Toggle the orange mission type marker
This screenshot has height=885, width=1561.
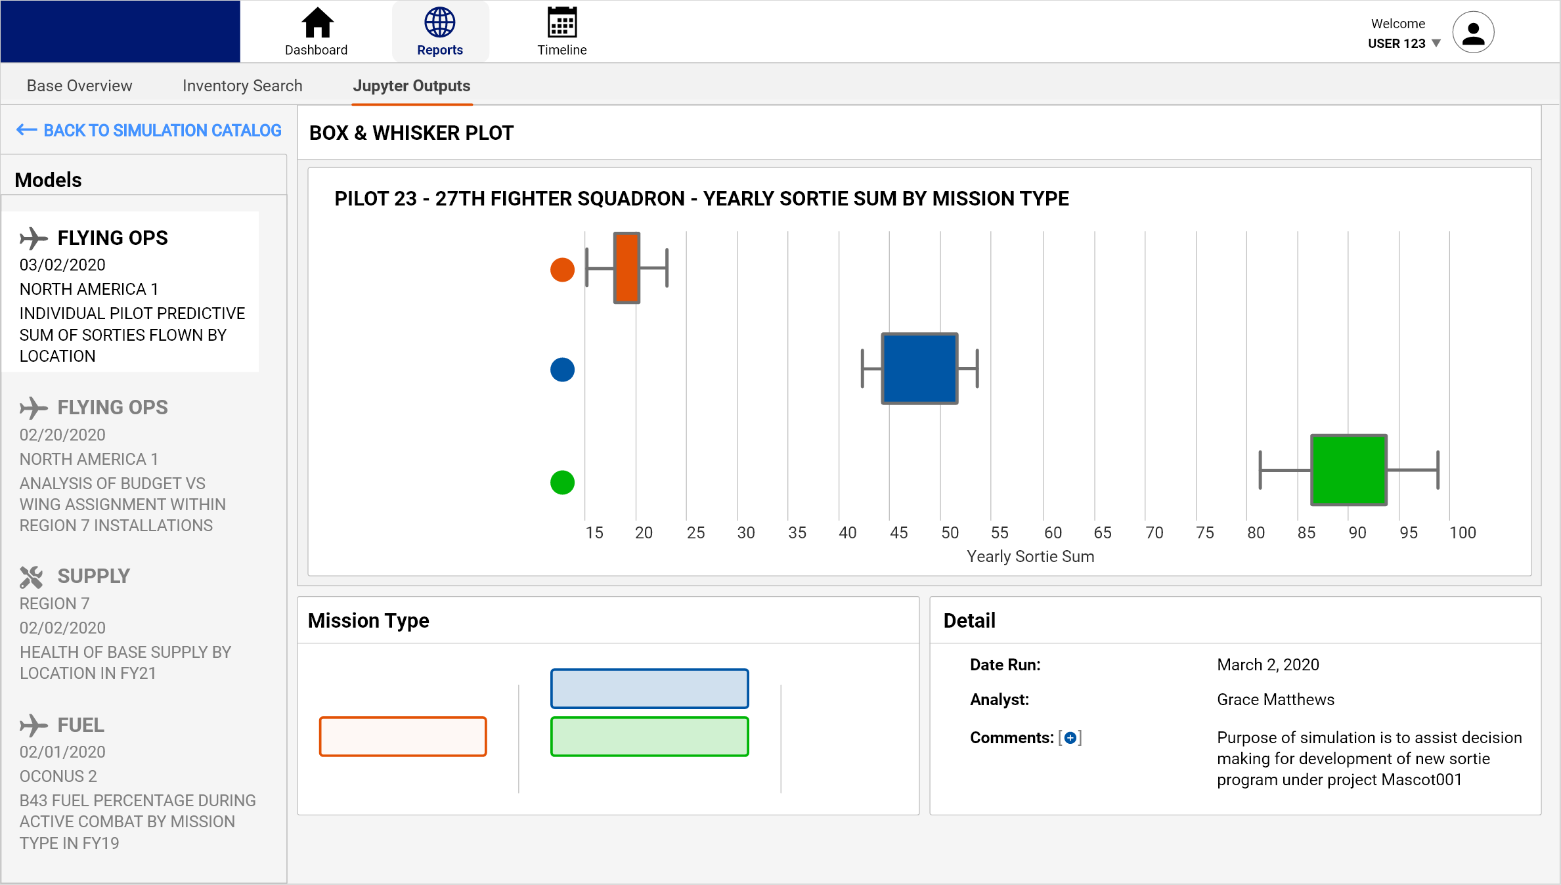tap(561, 269)
